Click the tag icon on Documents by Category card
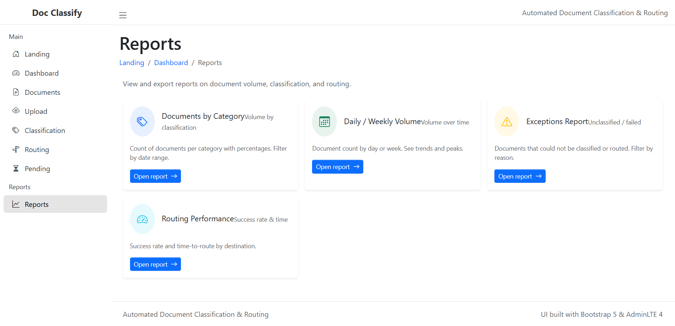 click(x=142, y=121)
